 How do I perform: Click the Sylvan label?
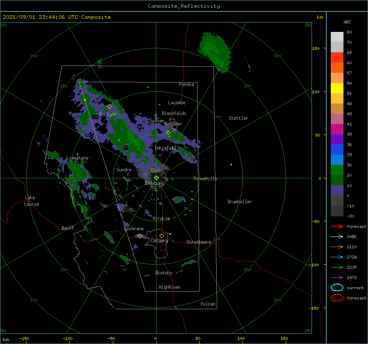pyautogui.click(x=157, y=121)
